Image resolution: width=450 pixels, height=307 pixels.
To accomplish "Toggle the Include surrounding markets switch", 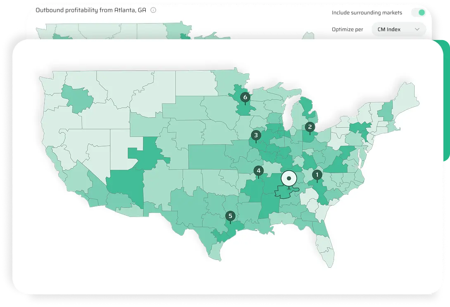I will [x=418, y=12].
